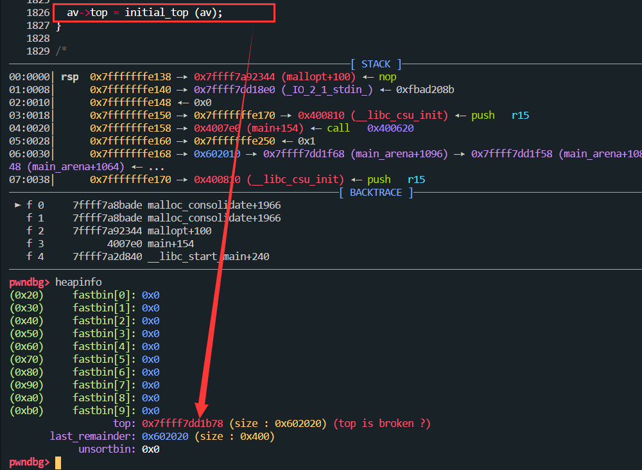Click fastbin[5] entry for 0x70
The width and height of the screenshot is (642, 470).
tap(84, 359)
